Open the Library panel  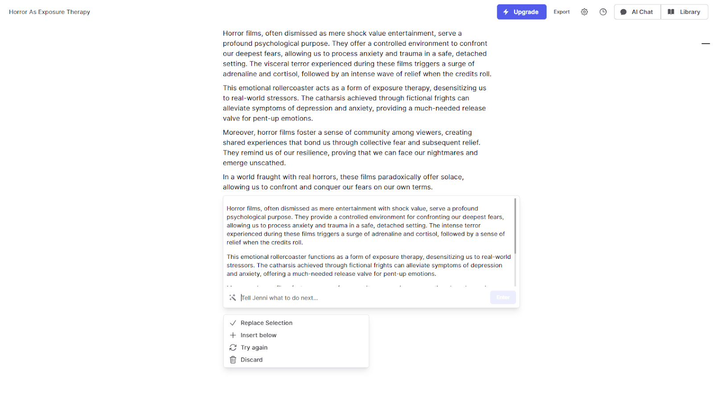684,12
